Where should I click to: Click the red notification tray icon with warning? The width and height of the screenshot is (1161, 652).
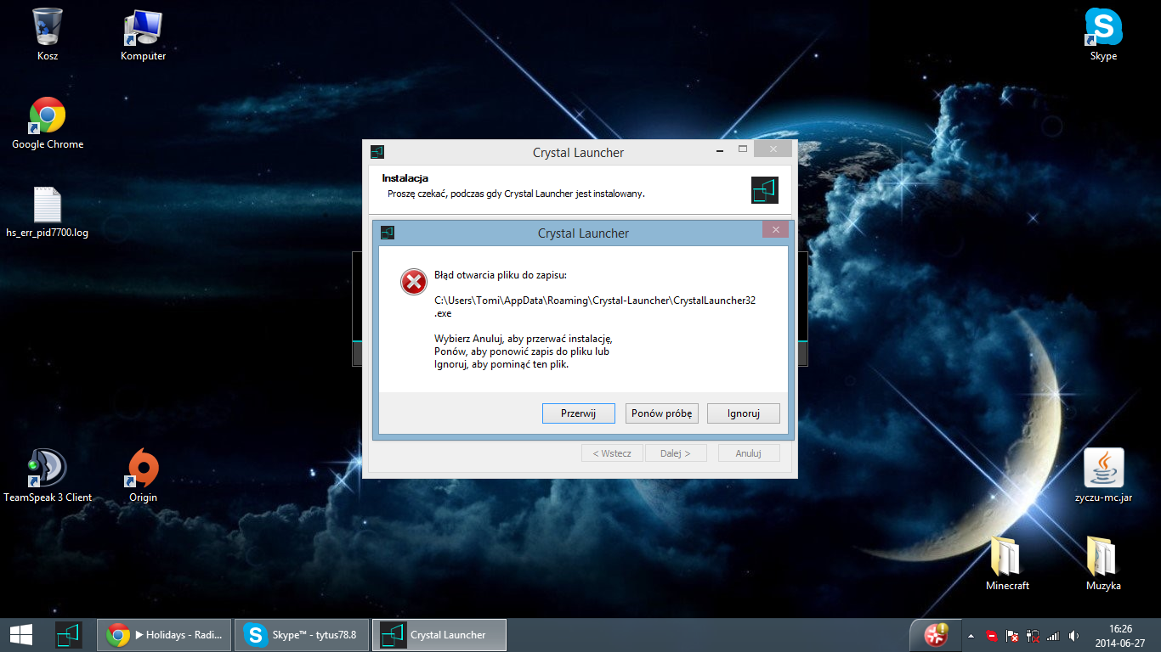[937, 634]
